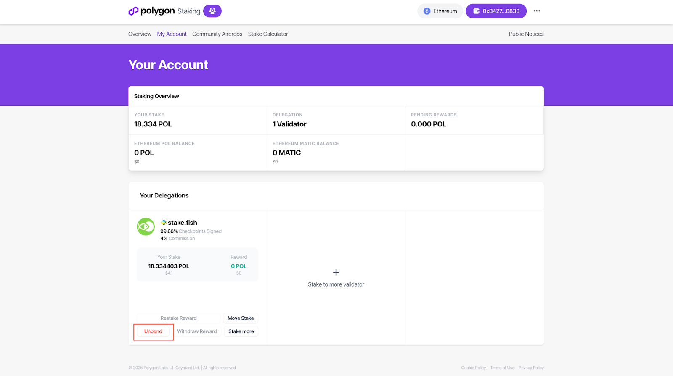673x376 pixels.
Task: Click the 18.334 POL stake value
Action: pyautogui.click(x=153, y=124)
